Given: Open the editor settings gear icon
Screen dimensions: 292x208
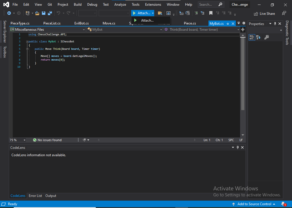Looking at the screenshot, I should pyautogui.click(x=244, y=23).
